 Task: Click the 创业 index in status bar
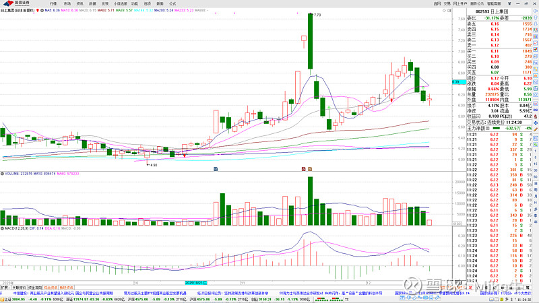(264, 300)
